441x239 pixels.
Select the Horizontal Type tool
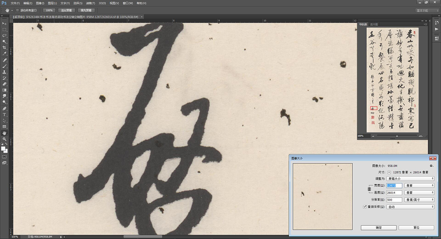(x=4, y=115)
